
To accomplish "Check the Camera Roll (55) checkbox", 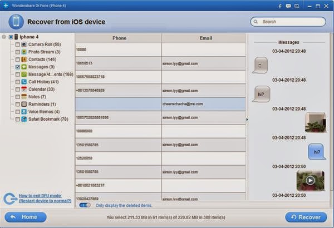I will click(x=17, y=44).
